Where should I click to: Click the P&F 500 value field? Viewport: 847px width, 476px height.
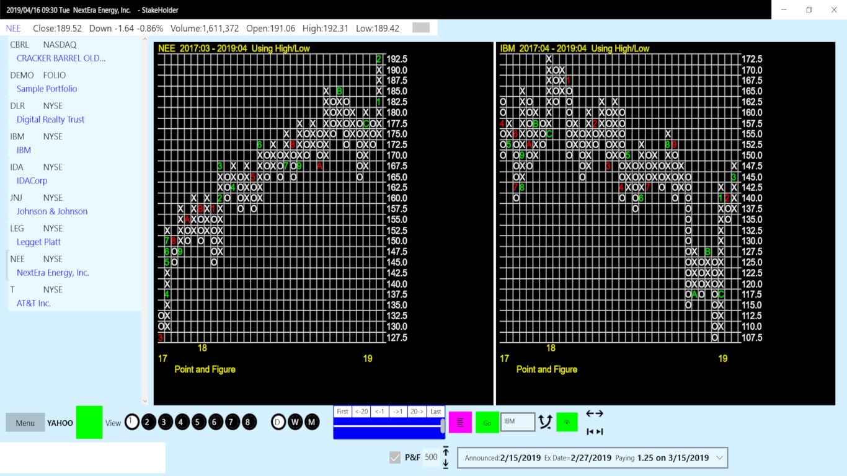coord(431,457)
